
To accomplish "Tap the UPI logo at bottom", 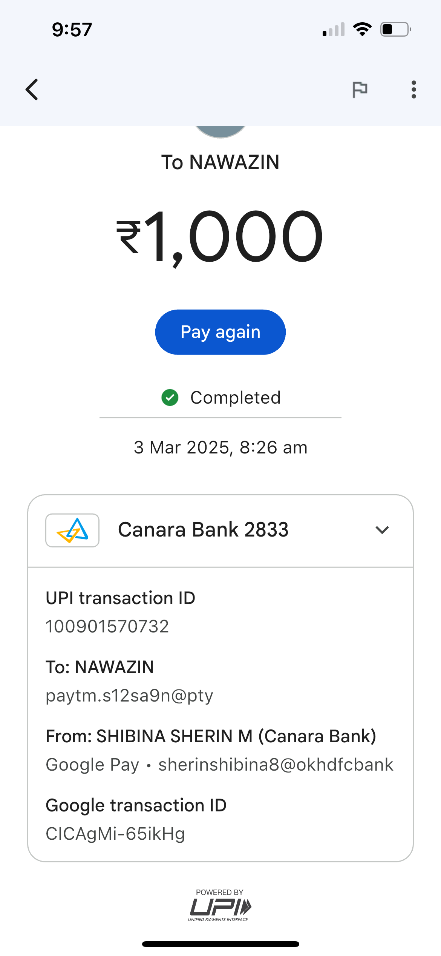I will (x=220, y=906).
